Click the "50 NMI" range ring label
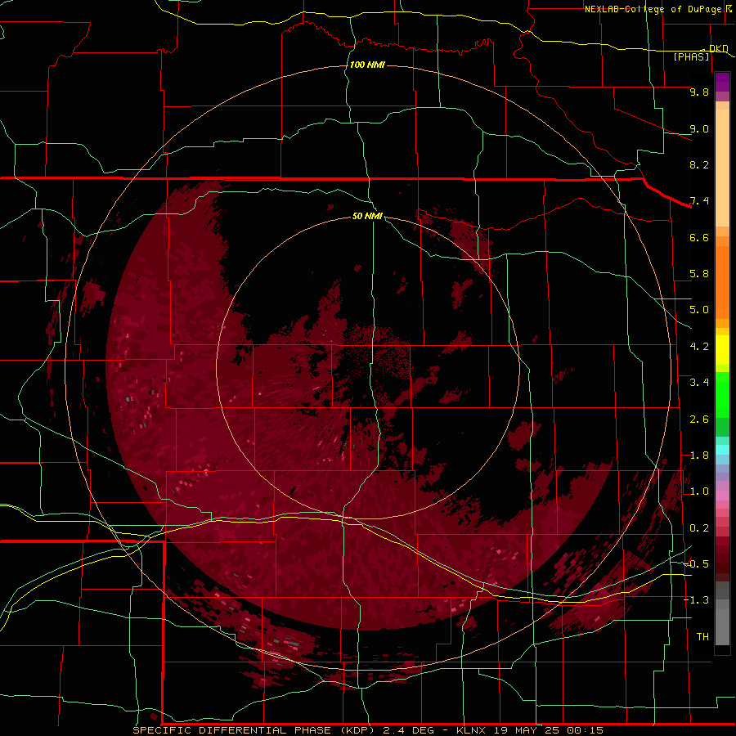The image size is (736, 736). pyautogui.click(x=367, y=216)
